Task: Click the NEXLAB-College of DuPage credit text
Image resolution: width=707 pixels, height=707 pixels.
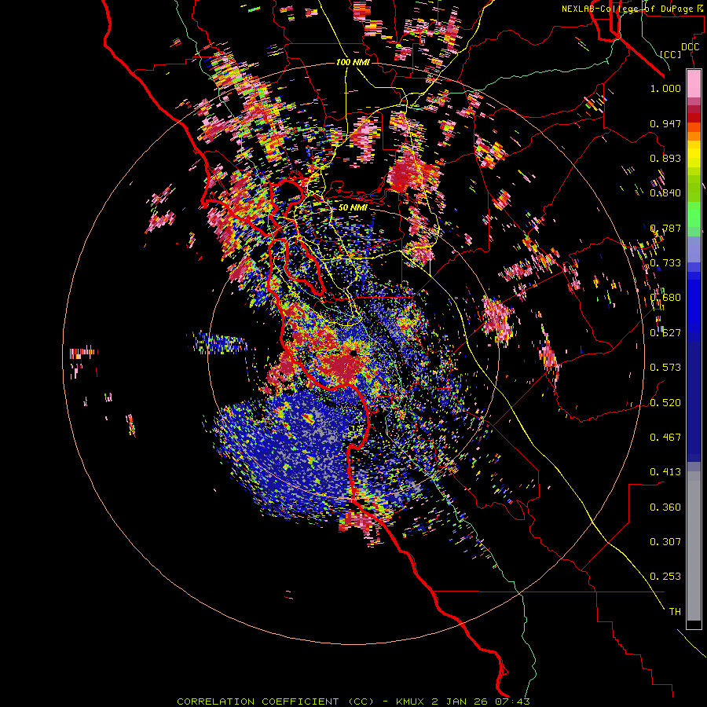Action: point(627,9)
